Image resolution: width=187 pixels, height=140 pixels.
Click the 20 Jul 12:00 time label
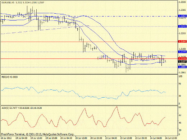pos(81,138)
